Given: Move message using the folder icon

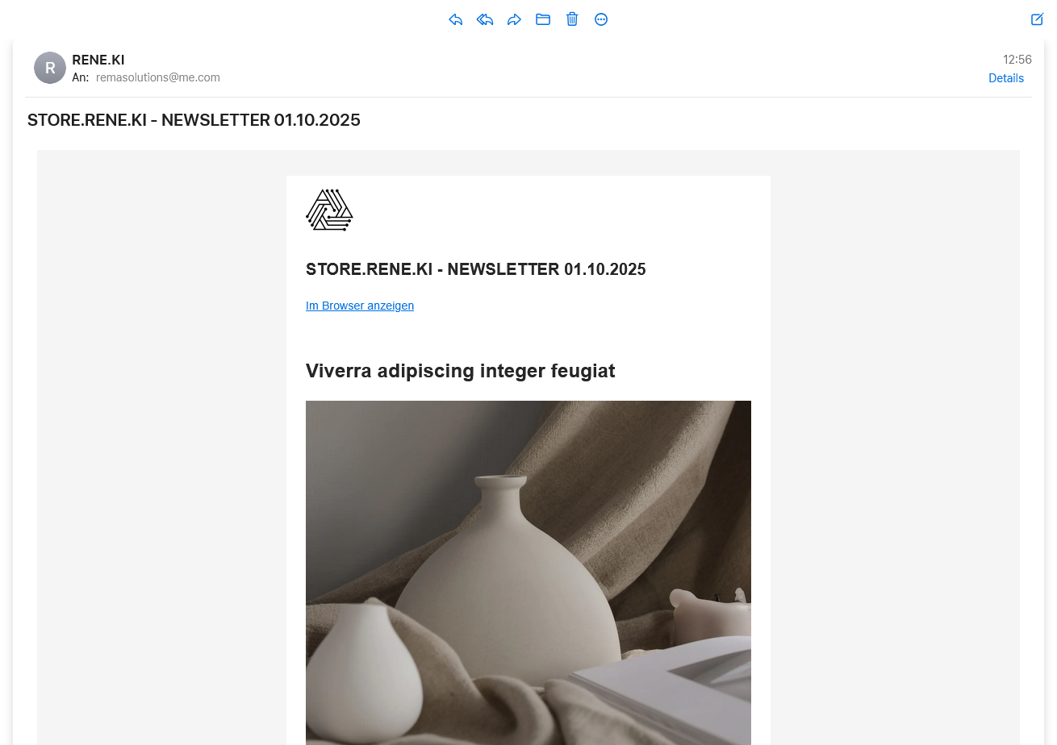Looking at the screenshot, I should [543, 19].
